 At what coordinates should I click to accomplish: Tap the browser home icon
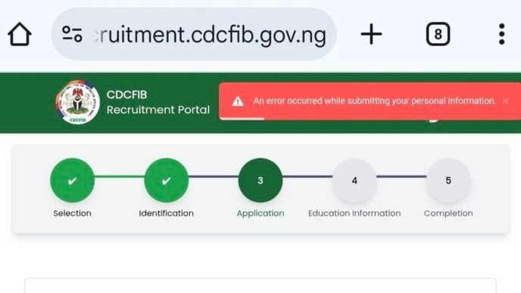point(20,34)
